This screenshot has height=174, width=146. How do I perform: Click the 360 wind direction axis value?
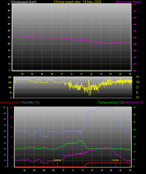10,77
